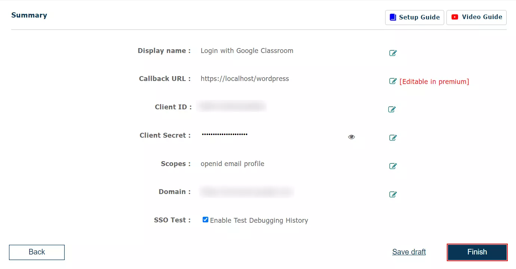516x269 pixels.
Task: Click the Finish button
Action: [x=477, y=252]
